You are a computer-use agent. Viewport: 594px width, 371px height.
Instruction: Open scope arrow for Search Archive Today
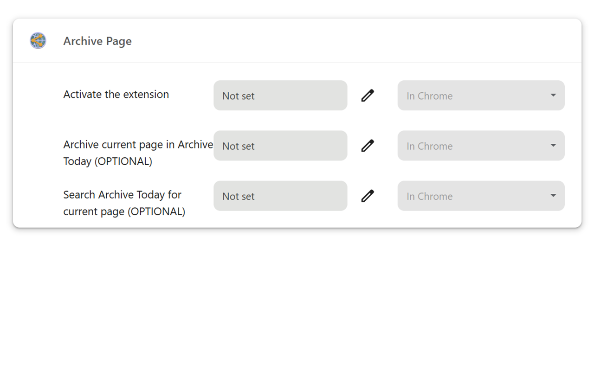click(x=553, y=196)
